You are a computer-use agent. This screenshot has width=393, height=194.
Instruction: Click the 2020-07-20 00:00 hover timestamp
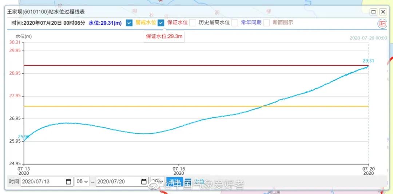tap(368, 38)
